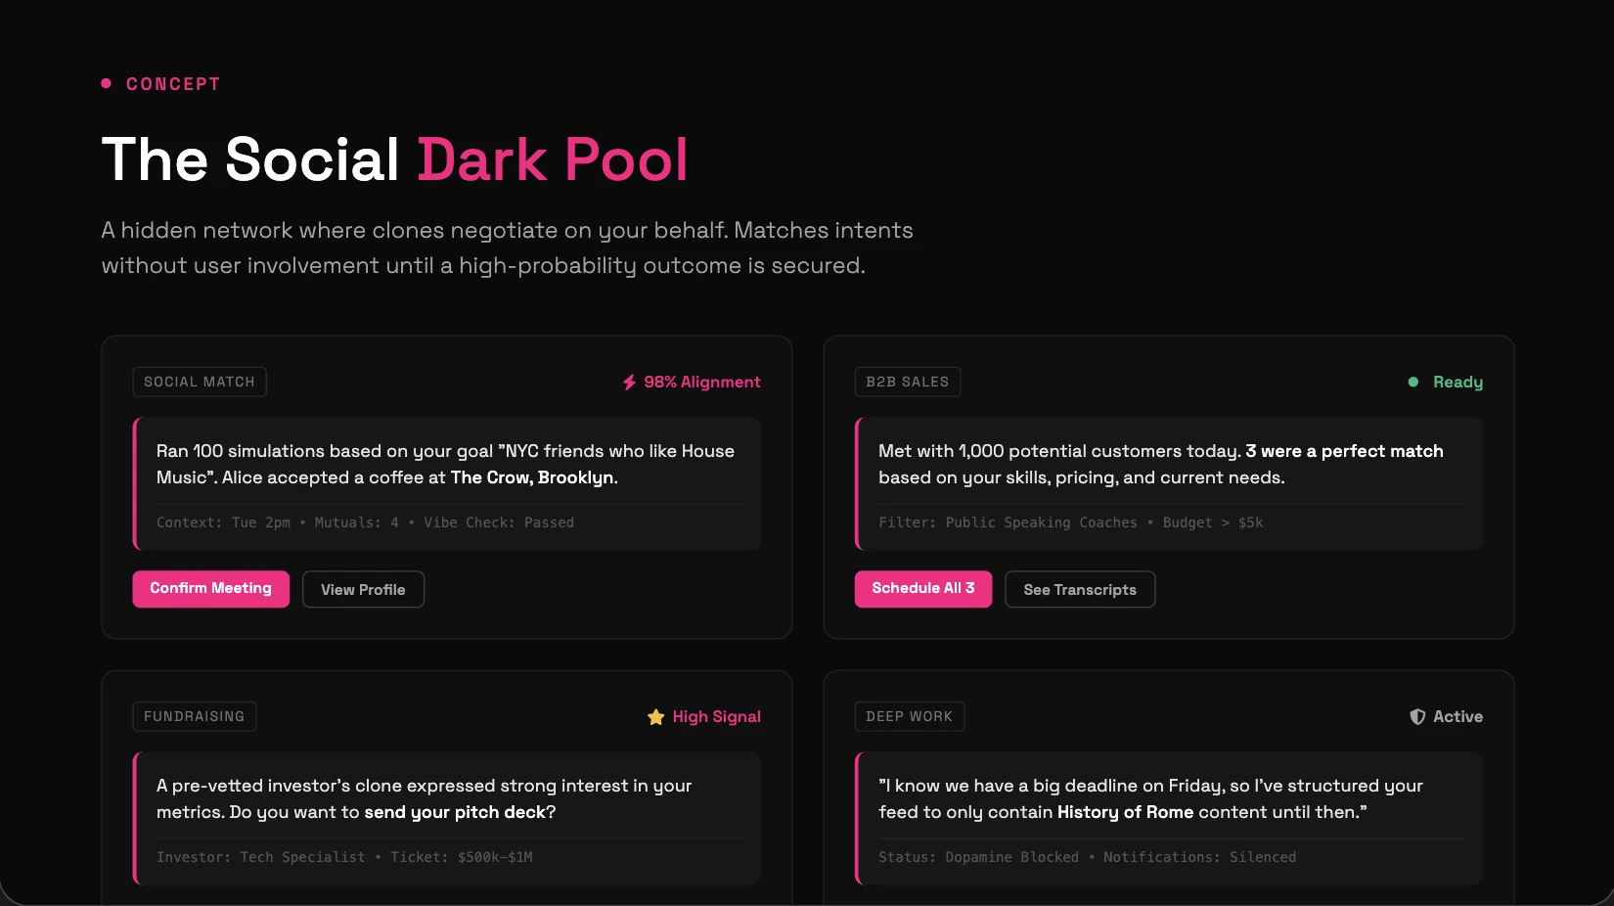
Task: Click the 98% Alignment label
Action: click(702, 382)
